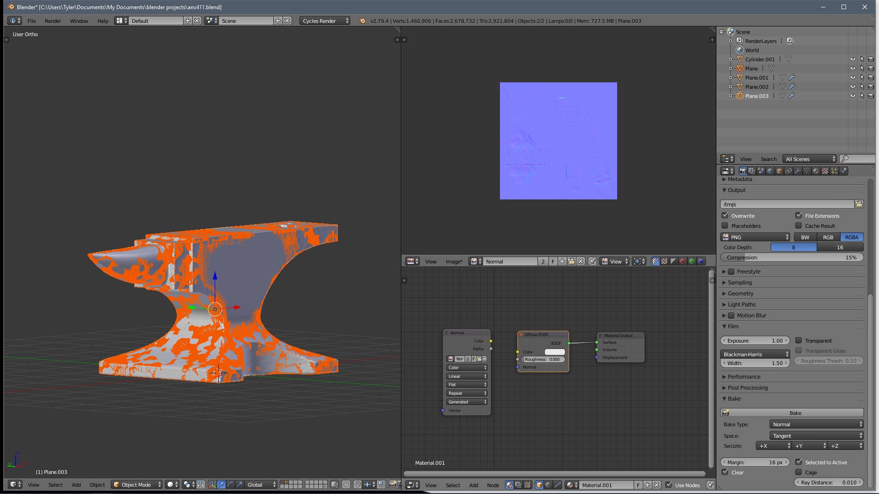The image size is (879, 494).
Task: Enable the rotate manipulator in 3D view
Action: [x=230, y=485]
